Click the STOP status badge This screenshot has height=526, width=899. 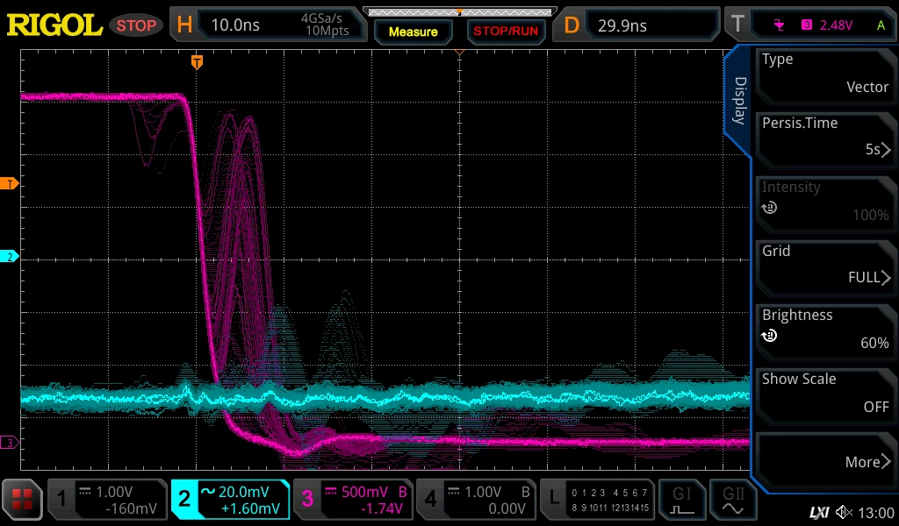point(136,25)
